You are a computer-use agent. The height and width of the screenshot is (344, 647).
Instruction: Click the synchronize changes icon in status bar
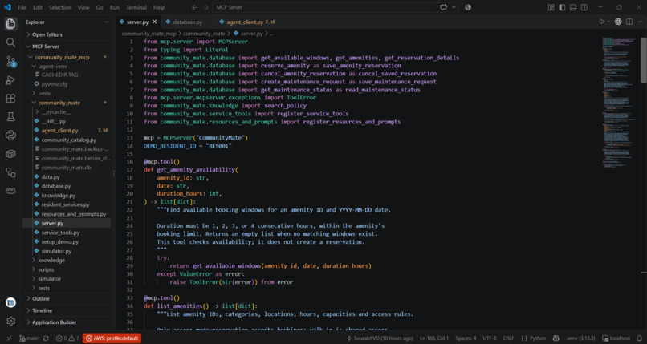click(x=46, y=338)
